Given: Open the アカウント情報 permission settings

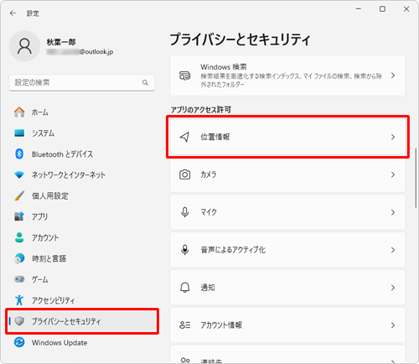Looking at the screenshot, I should (x=287, y=325).
